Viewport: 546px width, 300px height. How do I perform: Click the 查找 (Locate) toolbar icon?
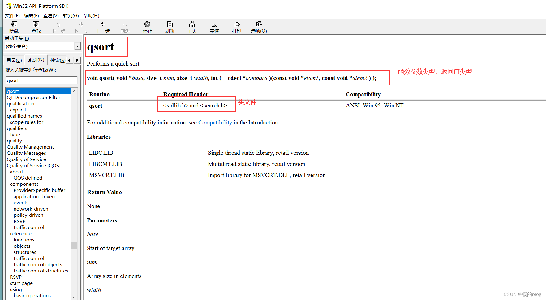36,27
